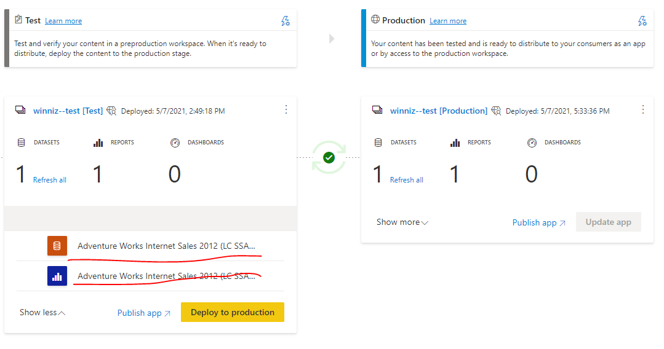
Task: Open more options menu for the Production workspace
Action: pyautogui.click(x=643, y=109)
